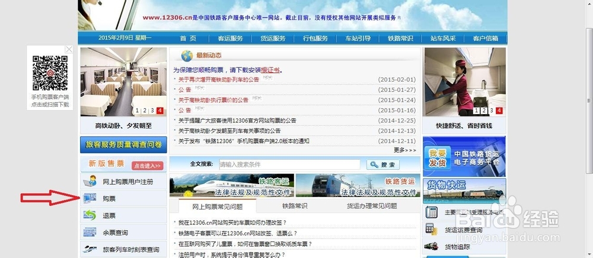Switch to 货运办理常见问题 tab

pyautogui.click(x=372, y=206)
